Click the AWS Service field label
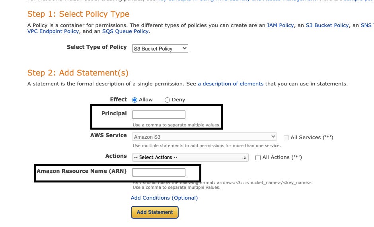 [x=108, y=135]
